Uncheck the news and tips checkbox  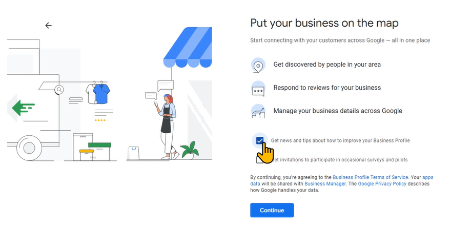coord(260,140)
